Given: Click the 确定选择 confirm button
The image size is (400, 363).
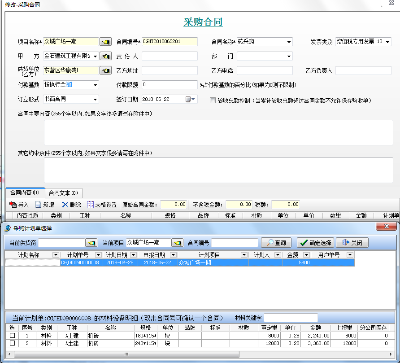Looking at the screenshot, I should tap(315, 243).
